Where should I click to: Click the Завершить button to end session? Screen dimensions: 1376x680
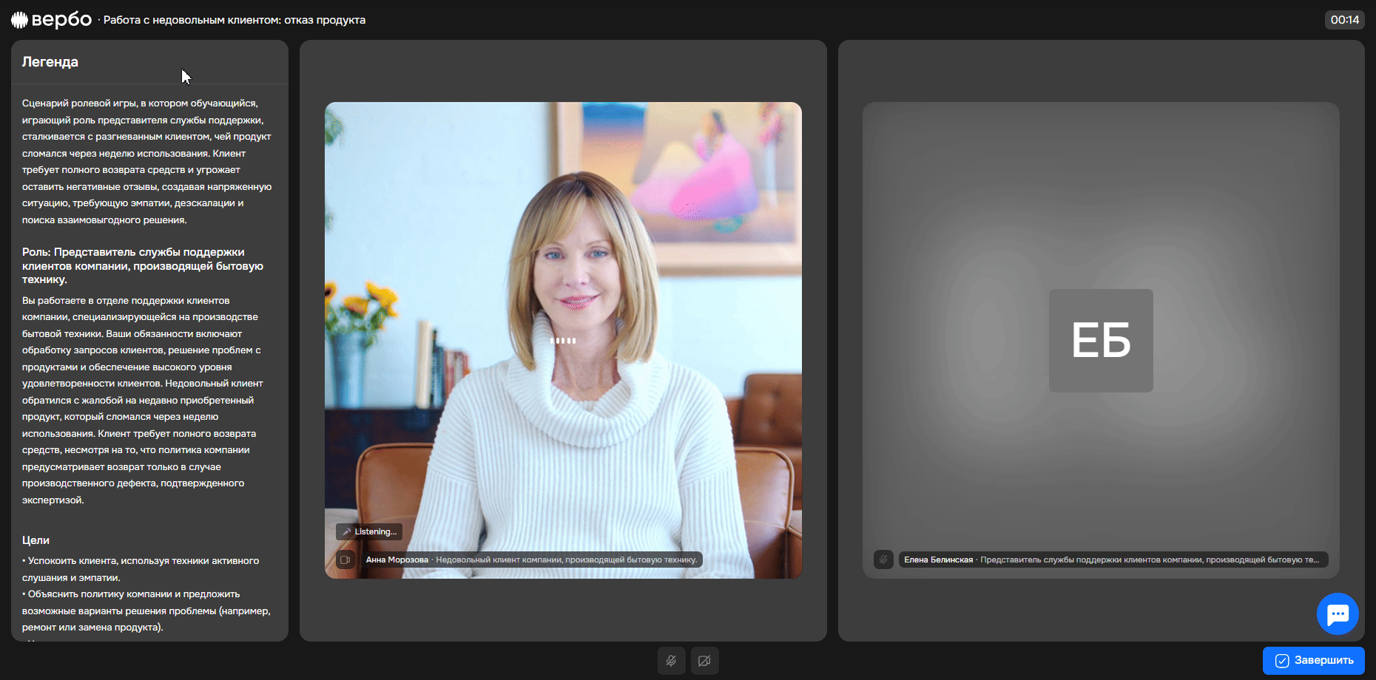pyautogui.click(x=1314, y=661)
